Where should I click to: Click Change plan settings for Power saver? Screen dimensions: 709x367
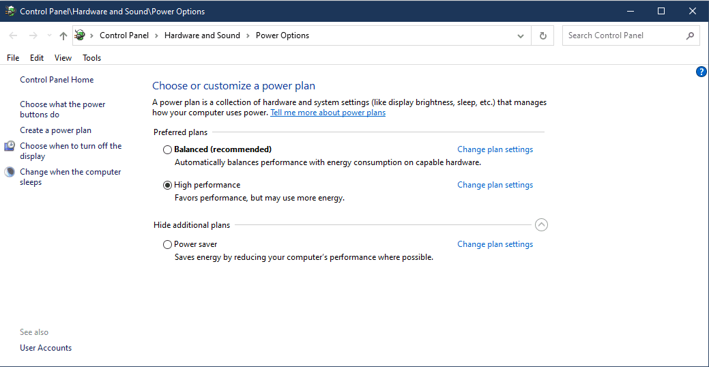point(495,244)
